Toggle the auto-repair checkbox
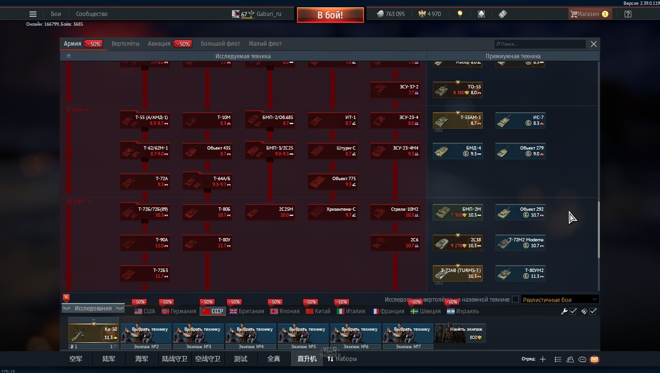Screen dimensions: 660x373 pos(573,311)
